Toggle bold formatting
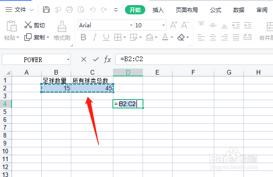Image resolution: width=273 pixels, height=177 pixels. click(83, 37)
